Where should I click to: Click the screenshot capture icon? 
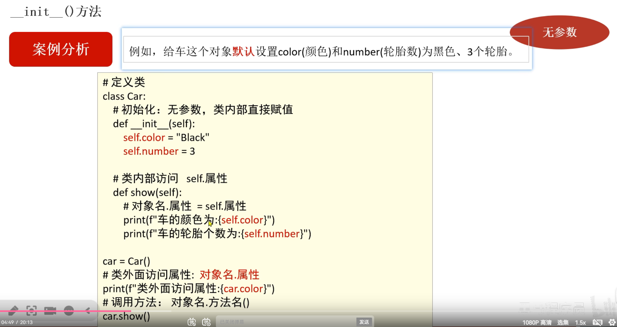coord(31,311)
